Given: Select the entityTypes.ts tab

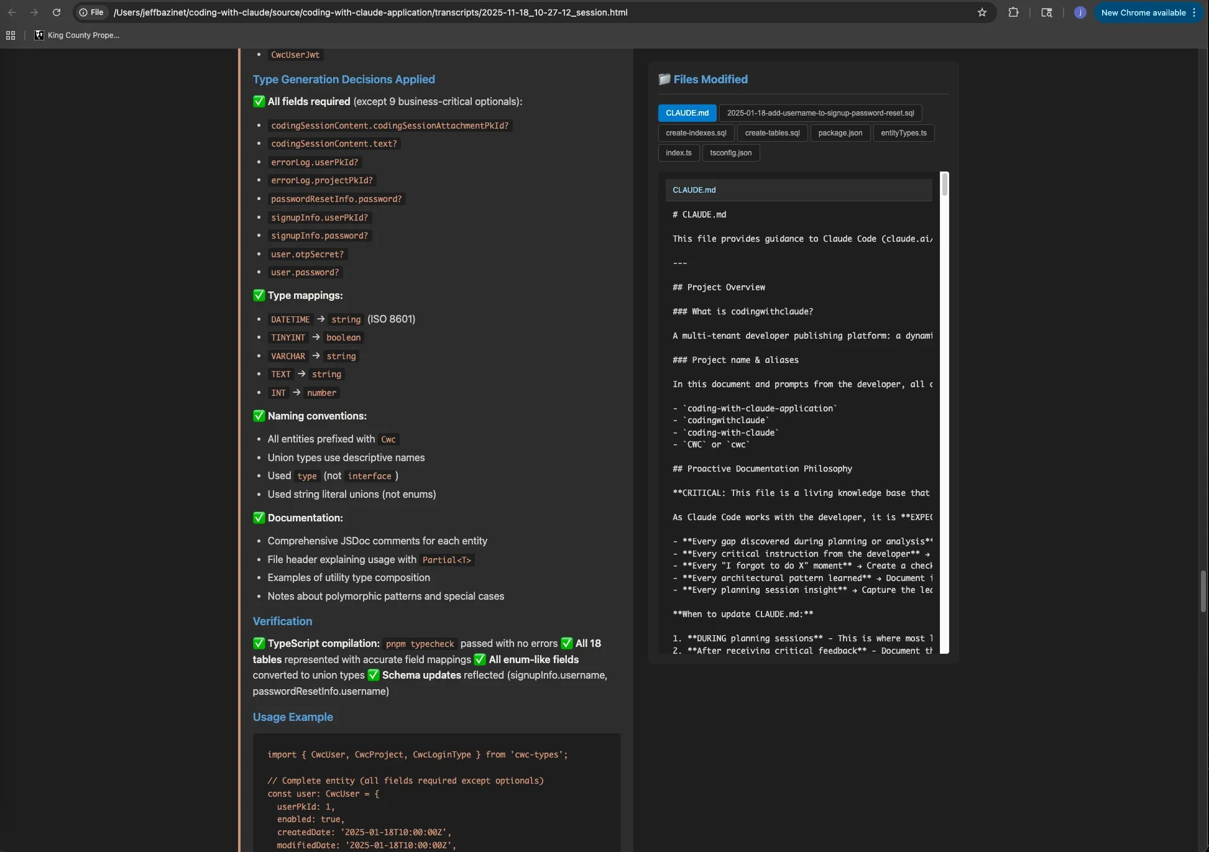Looking at the screenshot, I should point(903,133).
